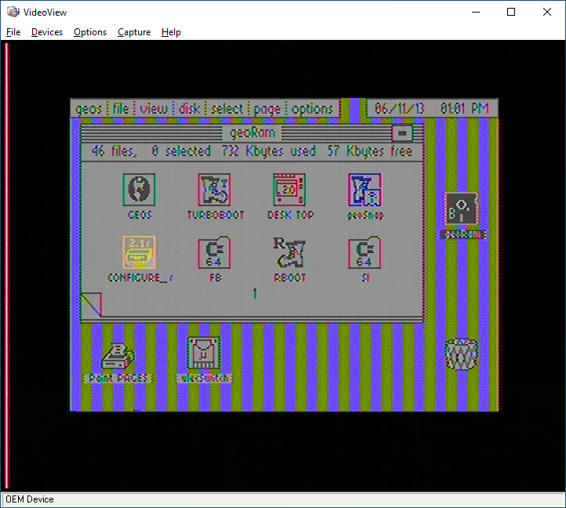The height and width of the screenshot is (508, 566).
Task: Open the VideoView Devices menu
Action: [x=47, y=32]
